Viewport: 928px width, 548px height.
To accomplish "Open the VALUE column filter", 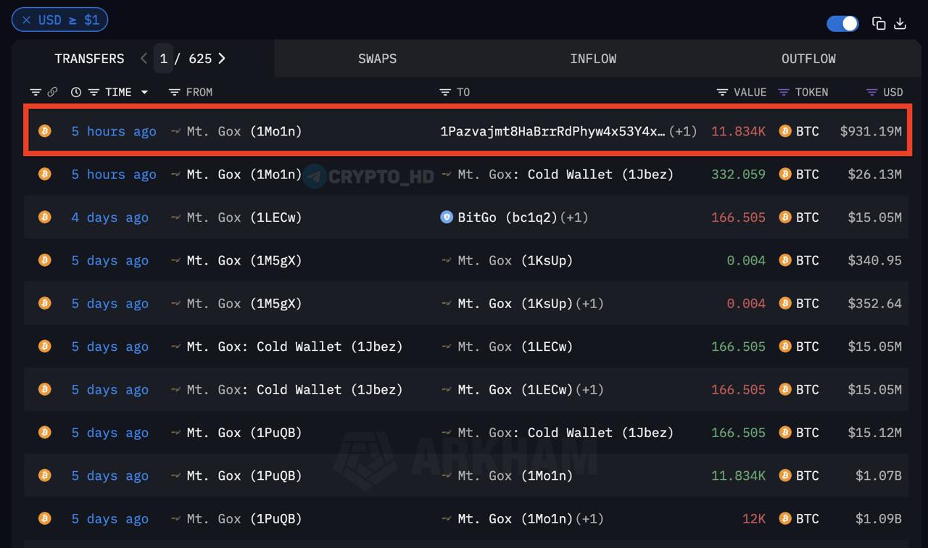I will pos(722,92).
